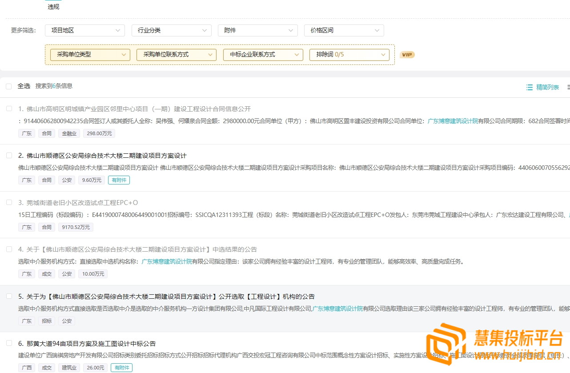Open the 排除词 0/5 dropdown
The height and width of the screenshot is (373, 570).
point(349,55)
